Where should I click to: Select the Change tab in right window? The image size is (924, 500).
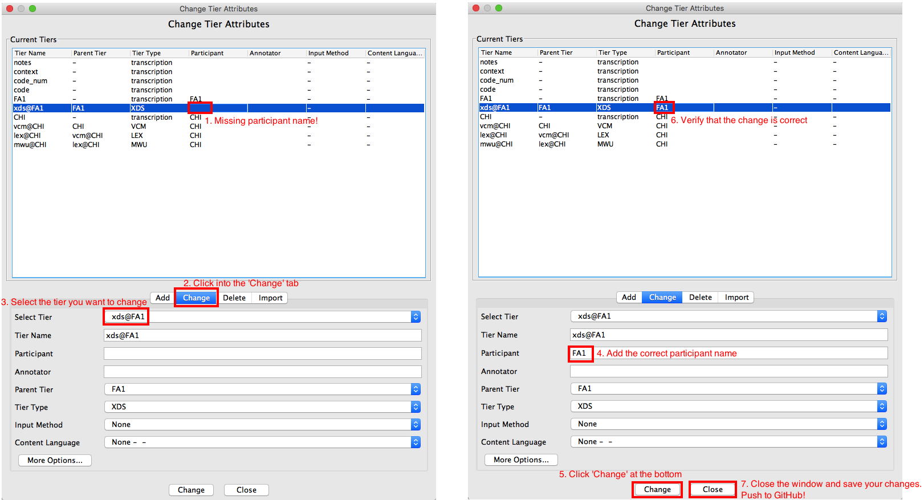coord(662,298)
